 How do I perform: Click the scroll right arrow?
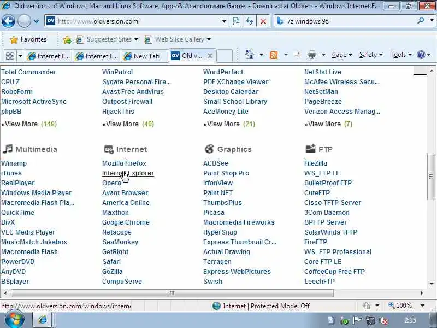422,293
